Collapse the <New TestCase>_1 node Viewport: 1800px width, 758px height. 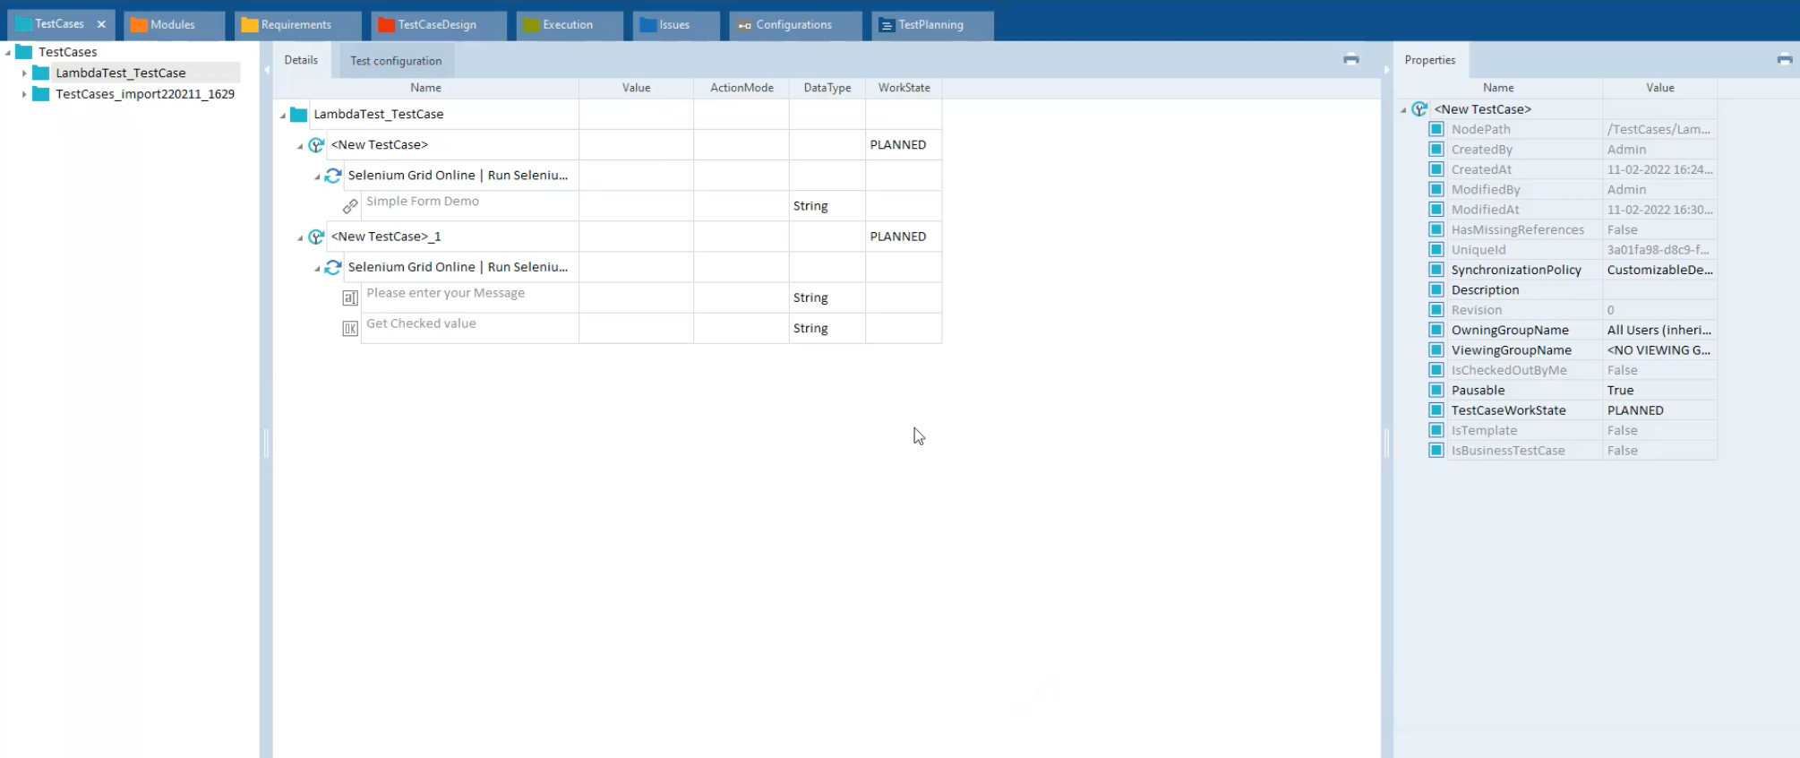[x=300, y=237]
